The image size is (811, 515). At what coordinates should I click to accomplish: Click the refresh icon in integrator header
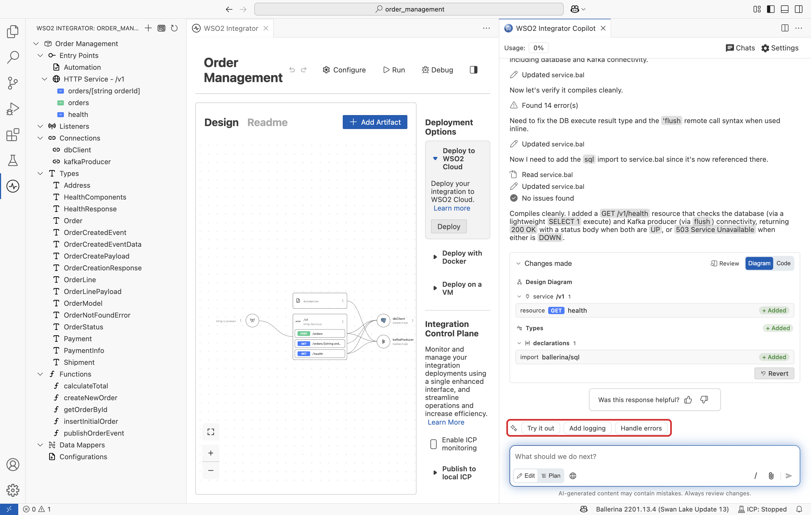[x=174, y=28]
